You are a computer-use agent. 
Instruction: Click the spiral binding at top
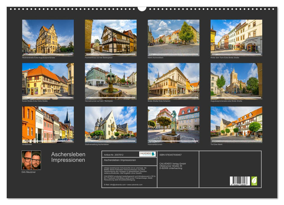tap(142, 9)
